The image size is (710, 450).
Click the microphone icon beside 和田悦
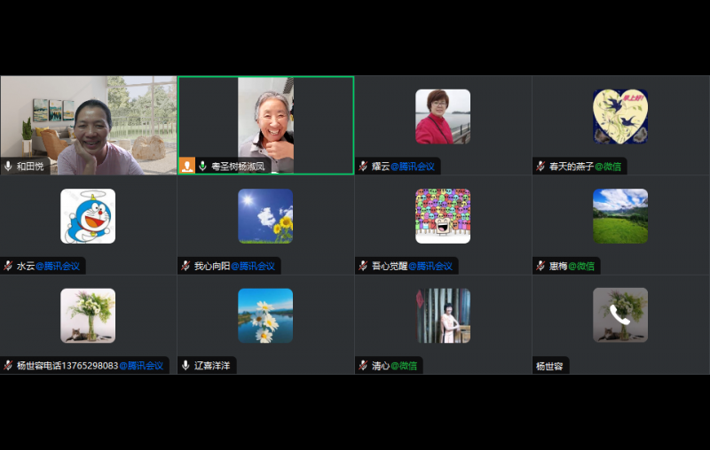(8, 166)
